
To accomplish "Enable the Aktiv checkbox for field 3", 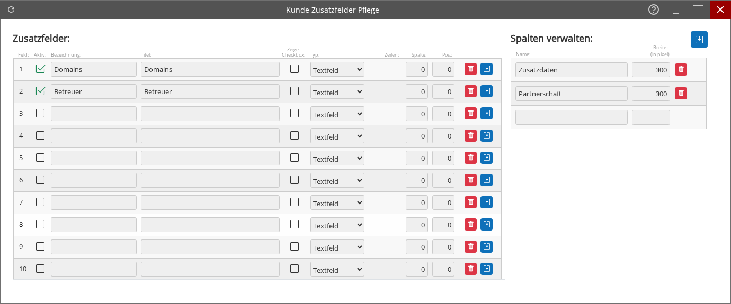I will 40,113.
